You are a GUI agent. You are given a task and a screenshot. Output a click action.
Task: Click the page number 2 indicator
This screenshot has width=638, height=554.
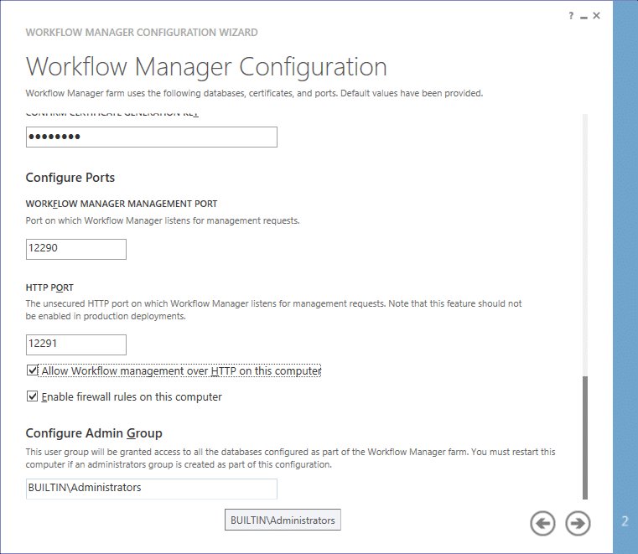tap(625, 521)
